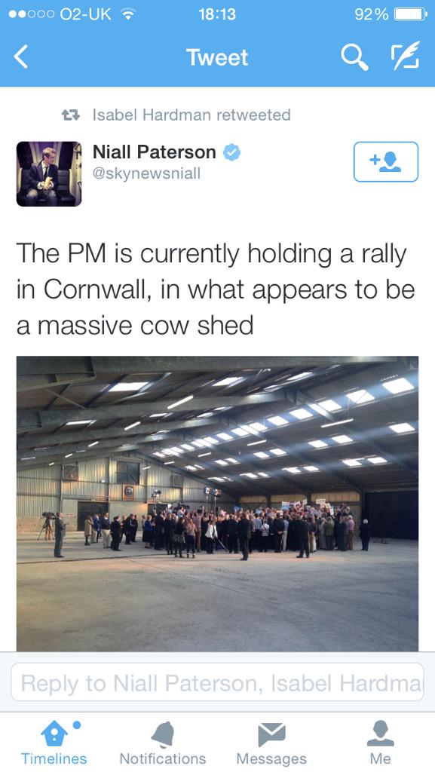Tap the verified badge beside Niall Paterson

(x=231, y=152)
